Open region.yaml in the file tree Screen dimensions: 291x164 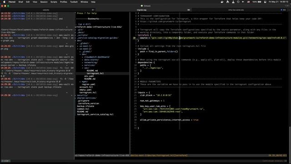pyautogui.click(x=89, y=84)
